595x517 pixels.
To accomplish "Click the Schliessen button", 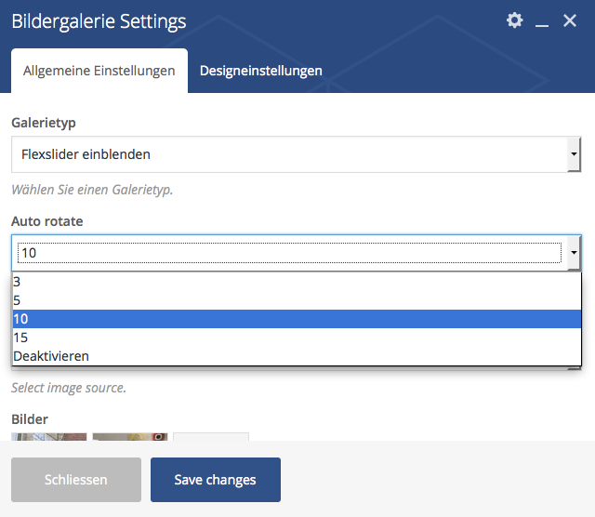I will click(x=76, y=480).
